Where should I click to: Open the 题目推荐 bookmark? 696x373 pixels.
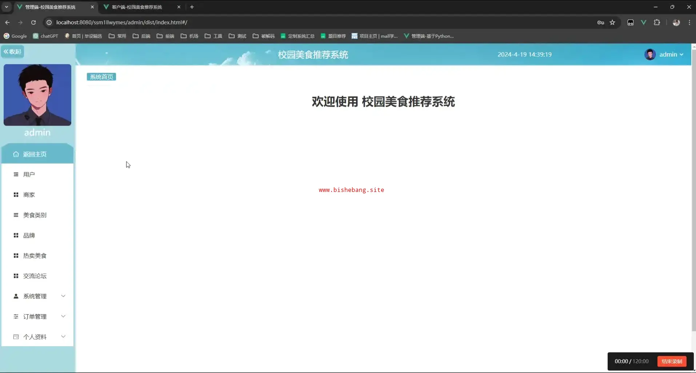(333, 36)
